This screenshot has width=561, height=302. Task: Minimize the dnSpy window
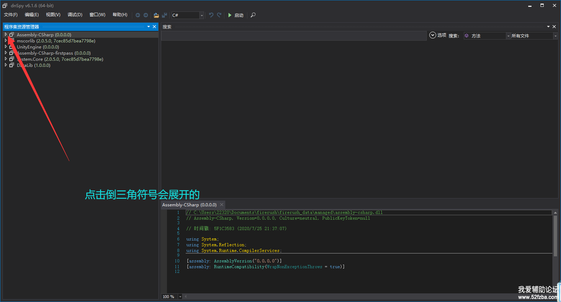pos(530,5)
